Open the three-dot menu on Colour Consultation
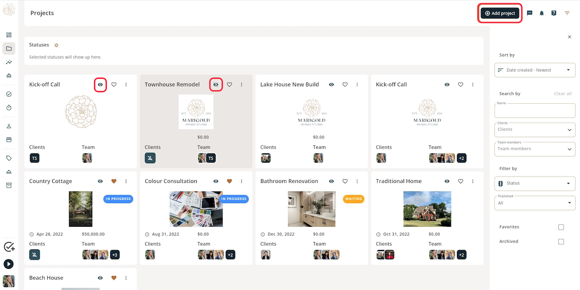580x290 pixels. tap(242, 181)
